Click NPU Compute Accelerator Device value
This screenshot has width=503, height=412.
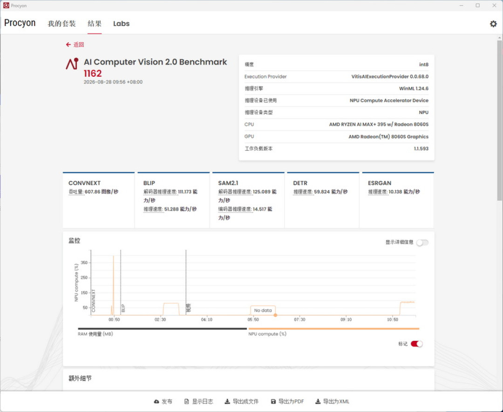[389, 100]
